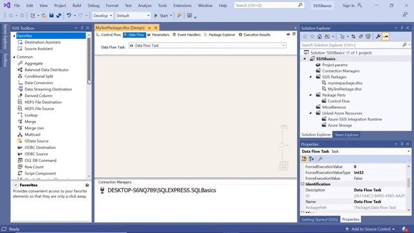Click the SQLBasics connection manager icon

point(102,190)
